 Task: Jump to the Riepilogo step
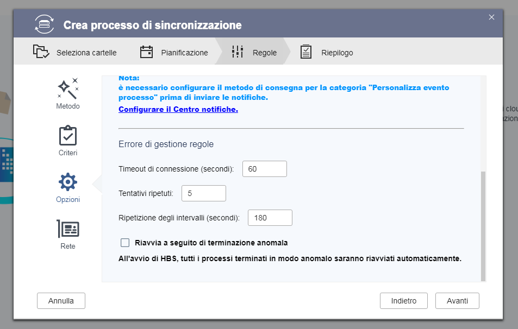(337, 53)
